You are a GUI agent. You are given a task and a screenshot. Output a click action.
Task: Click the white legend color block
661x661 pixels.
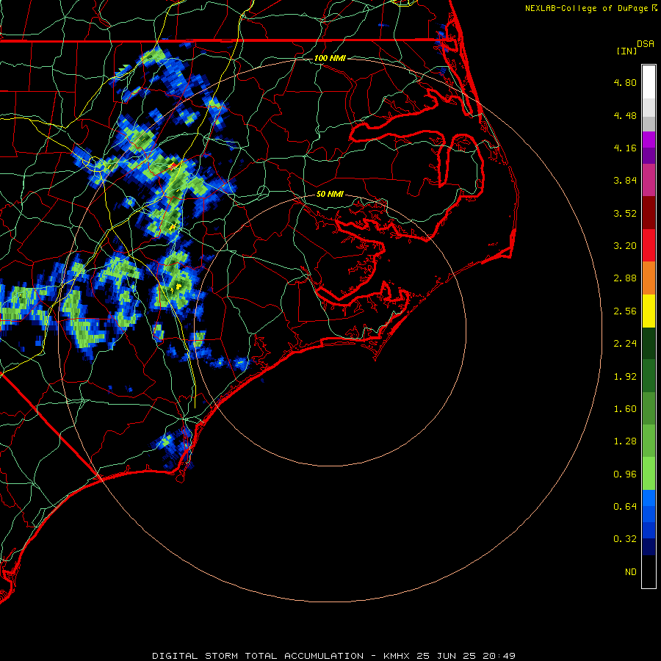(x=649, y=82)
